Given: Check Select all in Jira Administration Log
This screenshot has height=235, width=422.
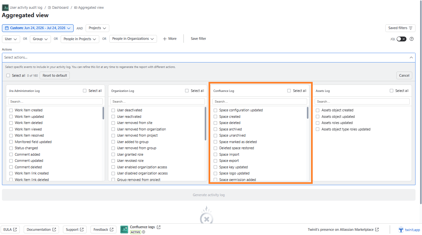Looking at the screenshot, I should (x=85, y=91).
